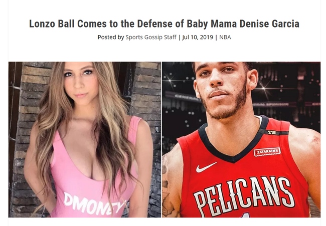Viewport: 326px width, 226px height.
Task: Click the Lonzo Ball article headline
Action: [164, 24]
